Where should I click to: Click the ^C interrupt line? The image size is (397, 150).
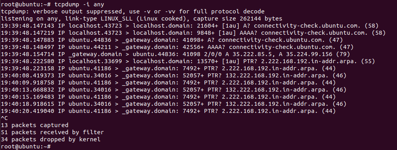(x=4, y=118)
